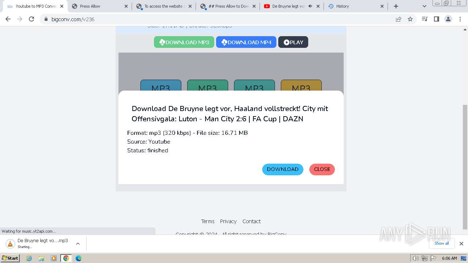Click DOWNLOAD in the dialog

(283, 169)
